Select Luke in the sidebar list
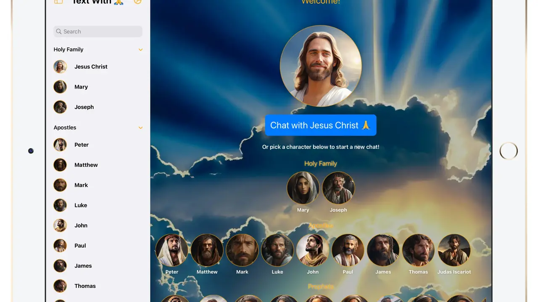Viewport: 538px width, 302px height. pyautogui.click(x=98, y=205)
